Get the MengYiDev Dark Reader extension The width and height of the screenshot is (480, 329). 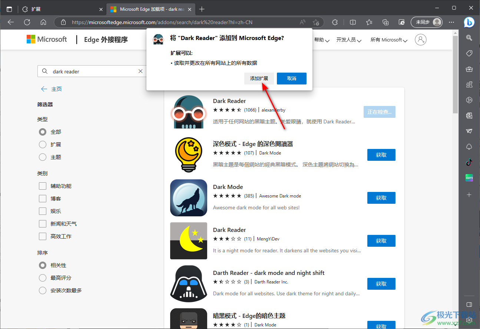381,241
